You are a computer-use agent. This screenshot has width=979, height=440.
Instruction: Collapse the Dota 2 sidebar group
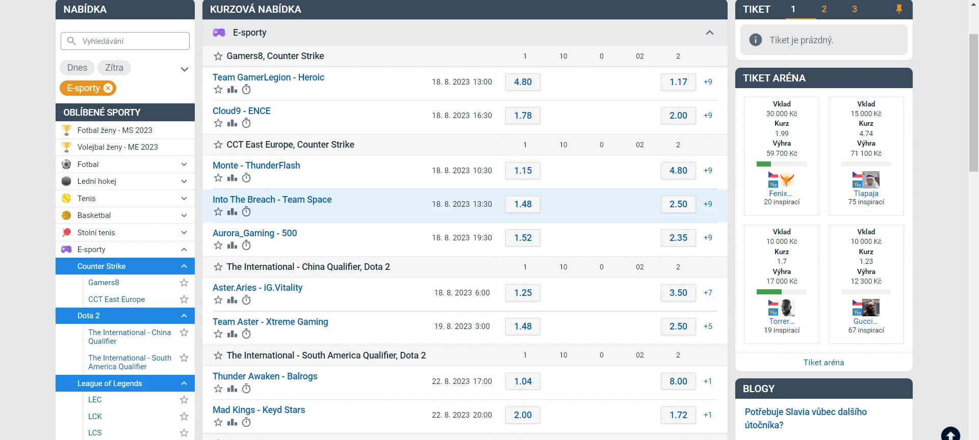[184, 316]
